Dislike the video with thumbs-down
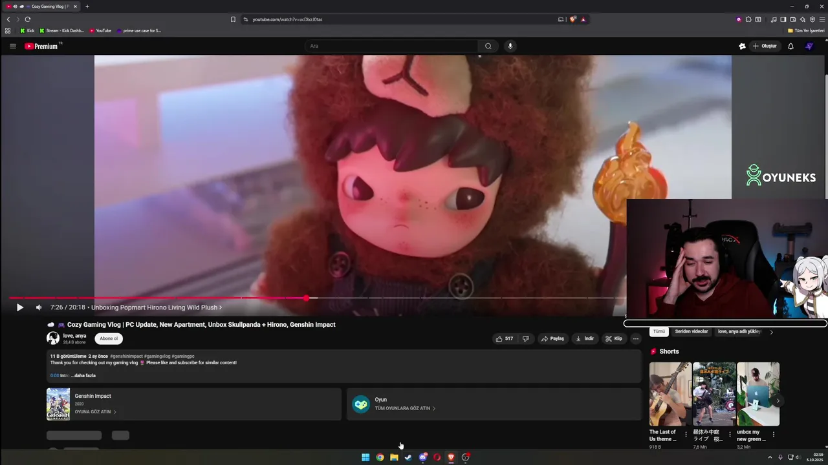The height and width of the screenshot is (465, 828). tap(525, 338)
